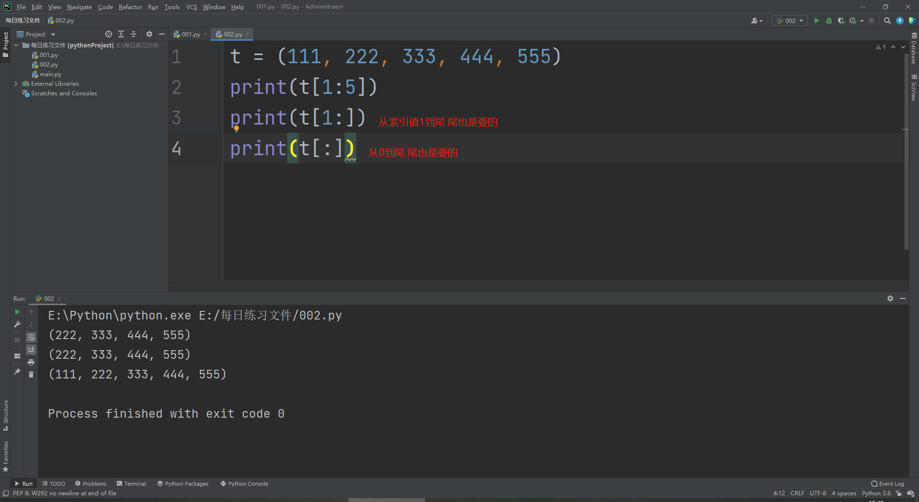Open the user account dropdown

[x=757, y=21]
